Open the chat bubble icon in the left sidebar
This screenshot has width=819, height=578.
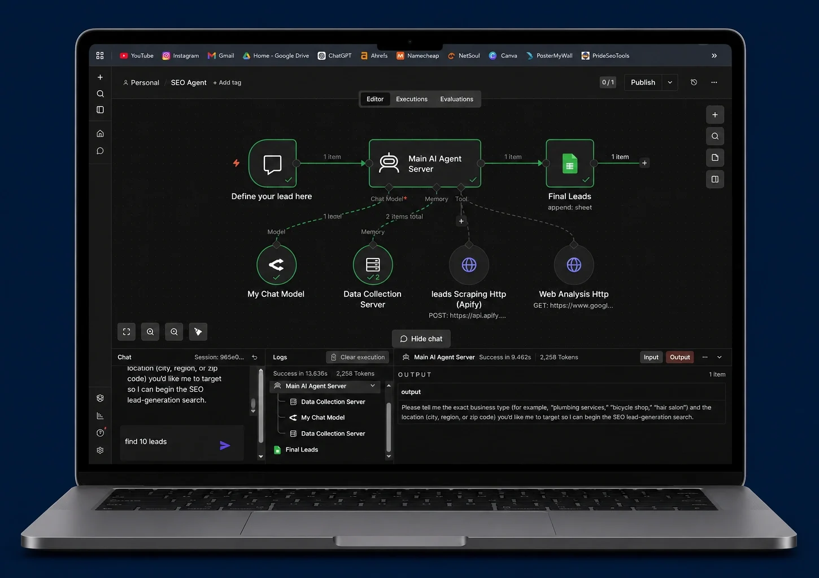pos(100,151)
